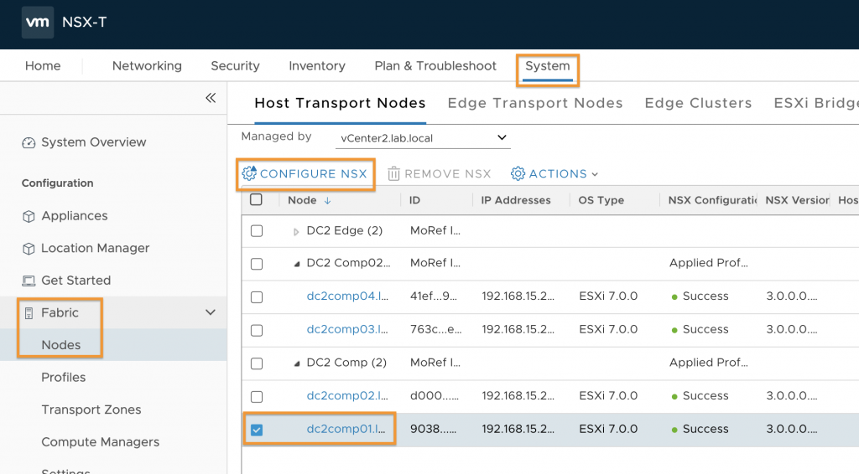Open the Inventory tab

point(317,65)
